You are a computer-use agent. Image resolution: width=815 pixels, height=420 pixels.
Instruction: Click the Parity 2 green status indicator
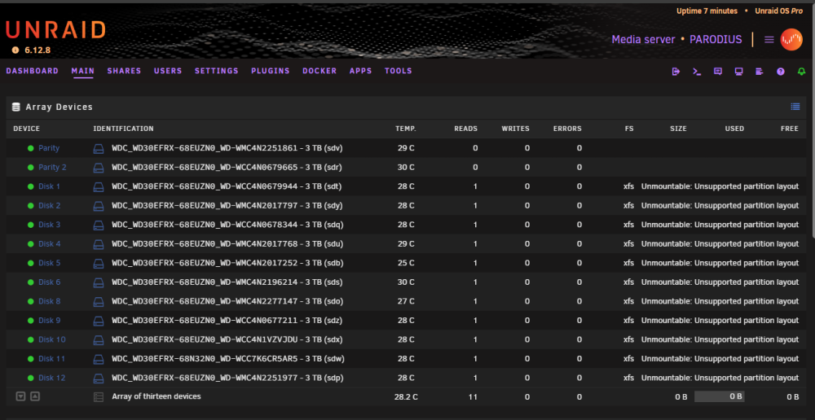click(31, 167)
